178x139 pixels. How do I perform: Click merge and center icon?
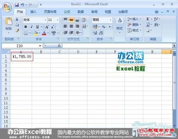84,26
